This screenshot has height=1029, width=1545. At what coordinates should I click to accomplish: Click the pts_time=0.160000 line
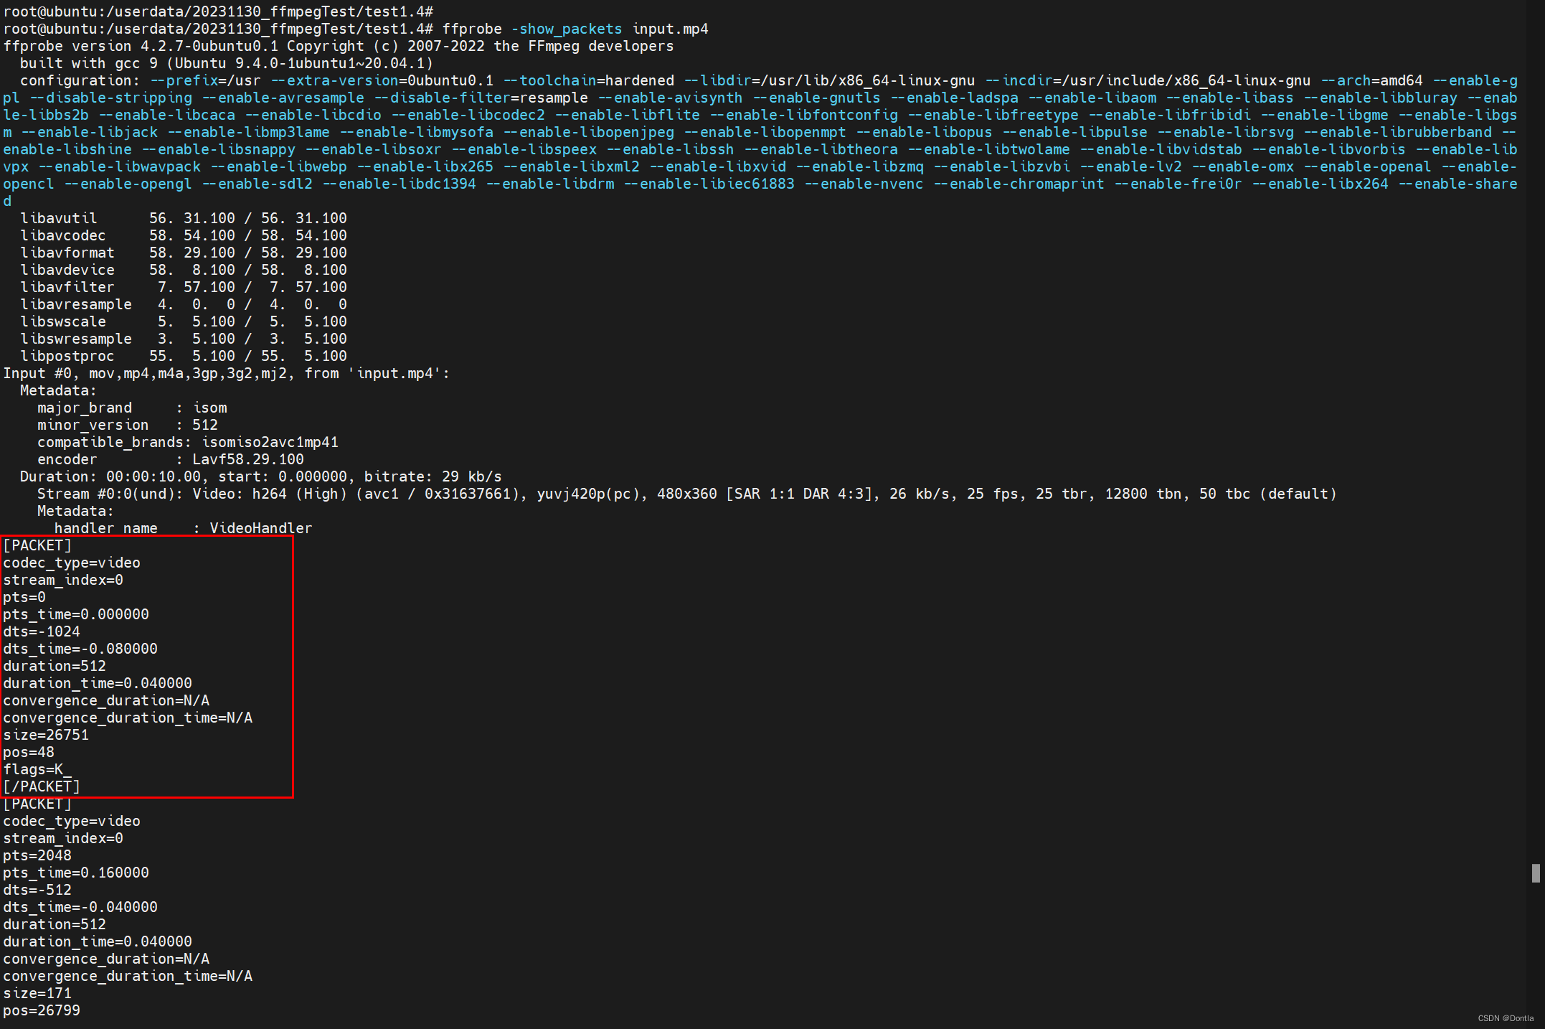pyautogui.click(x=76, y=873)
